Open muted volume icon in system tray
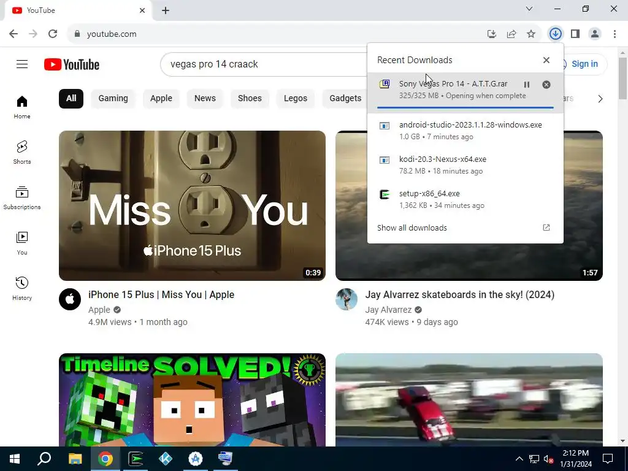 pyautogui.click(x=548, y=459)
